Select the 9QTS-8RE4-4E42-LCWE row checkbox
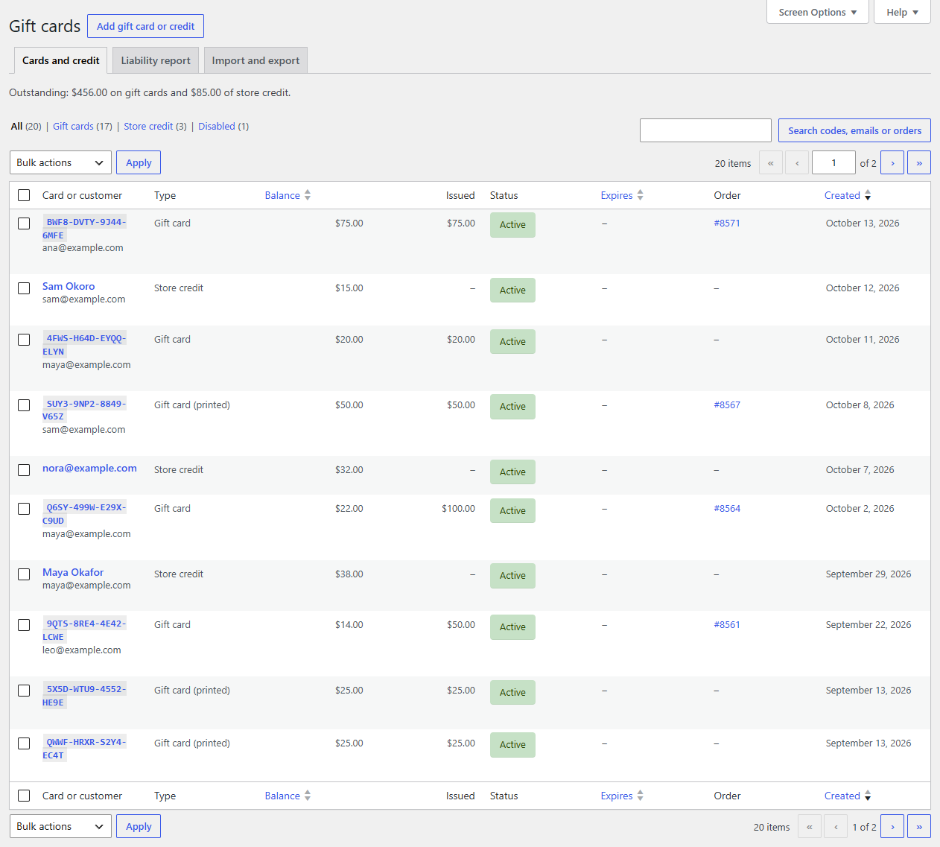 click(24, 625)
